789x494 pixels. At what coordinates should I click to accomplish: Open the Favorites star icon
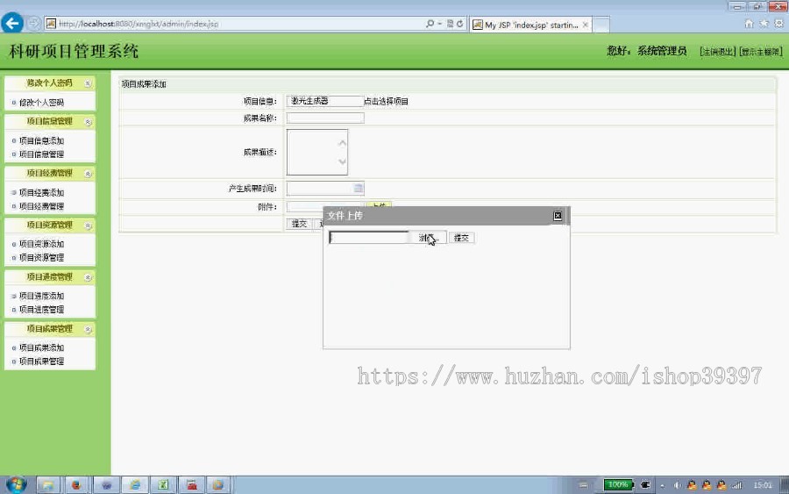(764, 24)
